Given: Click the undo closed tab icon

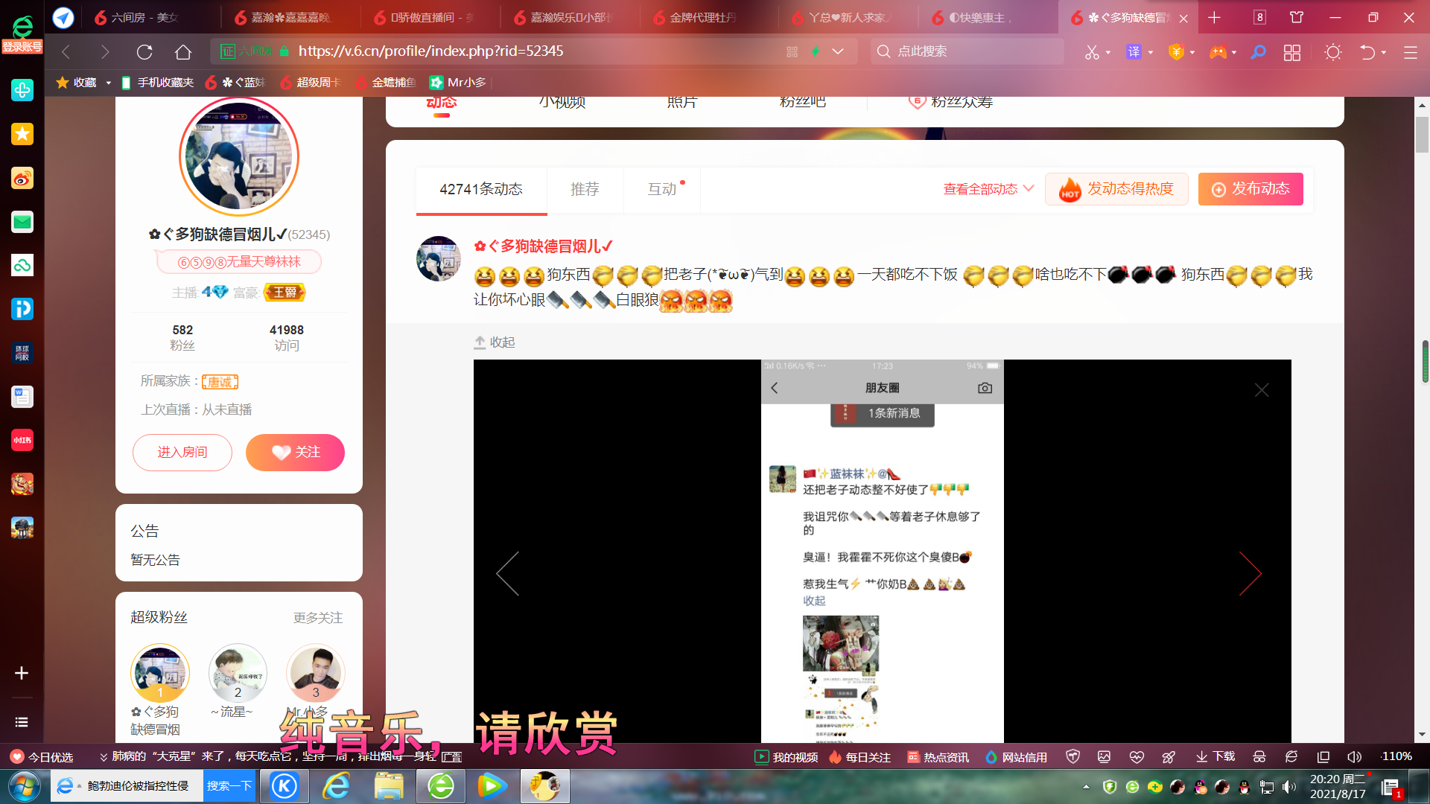Looking at the screenshot, I should tap(1367, 52).
